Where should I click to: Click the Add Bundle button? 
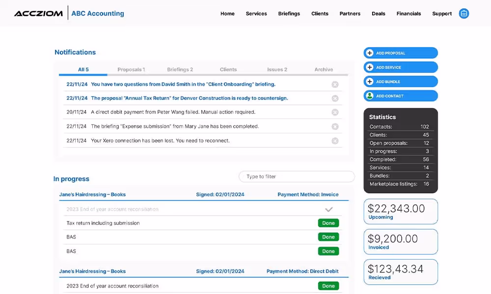click(401, 81)
